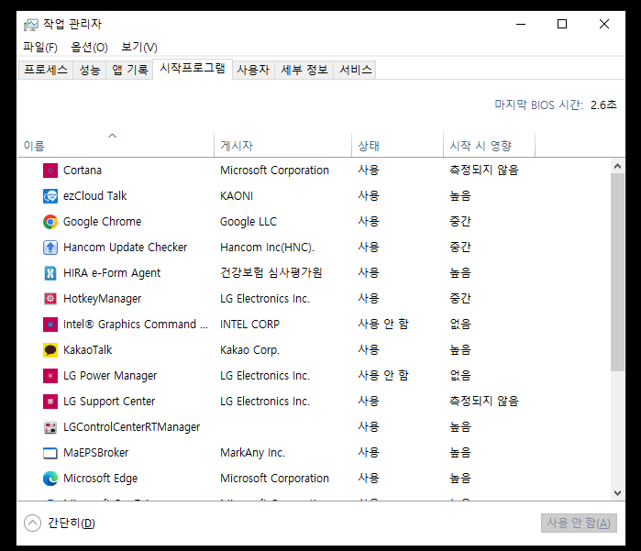
Task: Open the 옵션(O) menu
Action: pos(89,48)
